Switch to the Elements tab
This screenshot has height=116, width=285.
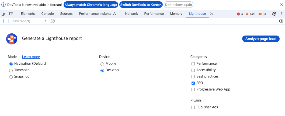(x=28, y=14)
